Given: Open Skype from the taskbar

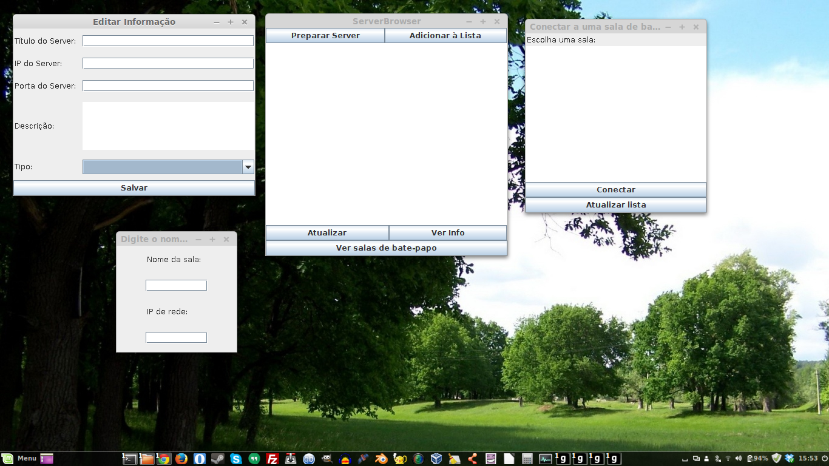Looking at the screenshot, I should (235, 459).
